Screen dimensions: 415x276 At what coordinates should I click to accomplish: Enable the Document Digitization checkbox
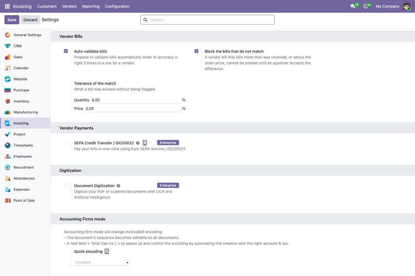click(66, 186)
